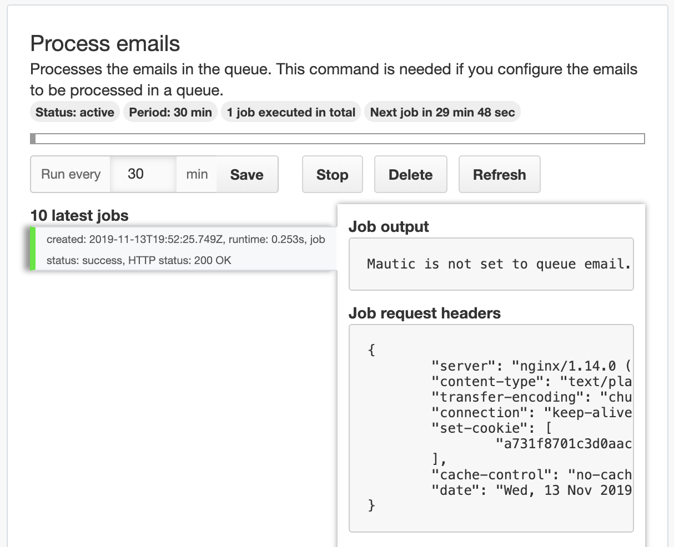
Task: Click the Process emails page title
Action: [x=105, y=43]
